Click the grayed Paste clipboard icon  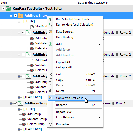pyautogui.click(x=50, y=85)
